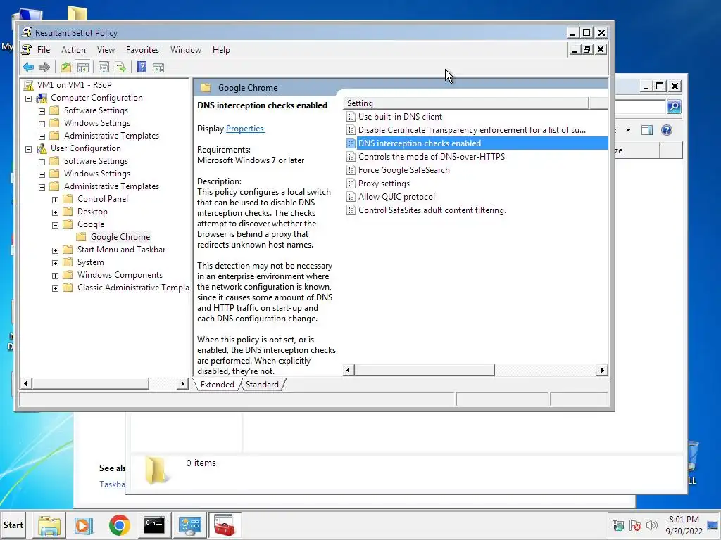Collapse the Computer Configuration node
This screenshot has width=721, height=540.
point(28,98)
